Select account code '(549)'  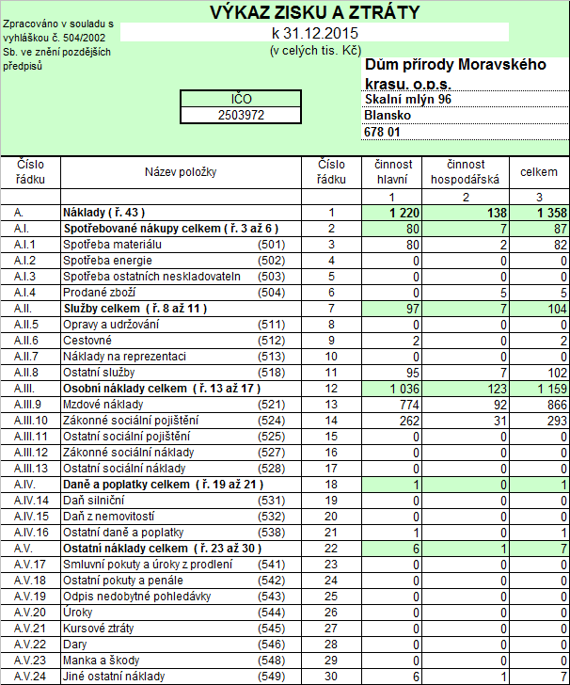pyautogui.click(x=271, y=677)
